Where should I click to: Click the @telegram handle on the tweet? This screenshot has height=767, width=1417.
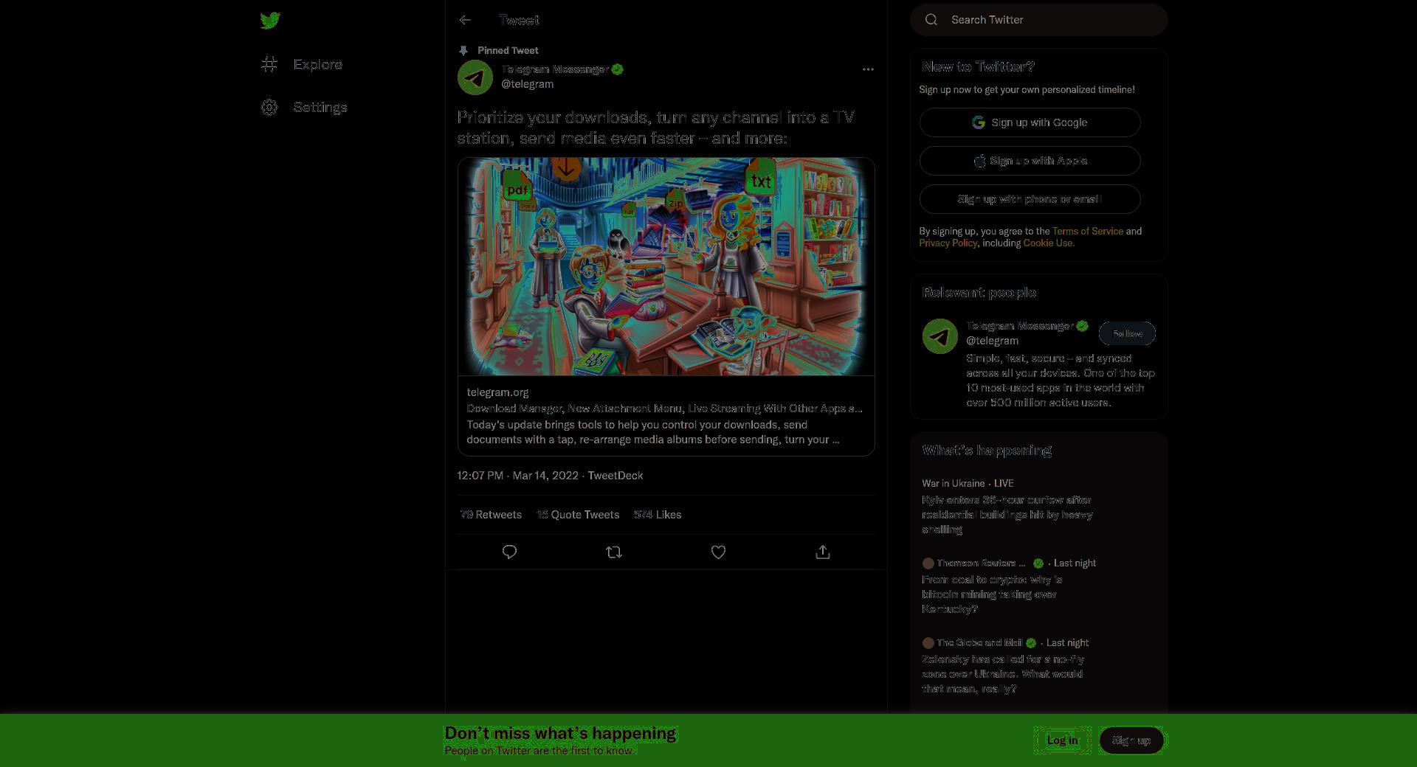coord(528,84)
